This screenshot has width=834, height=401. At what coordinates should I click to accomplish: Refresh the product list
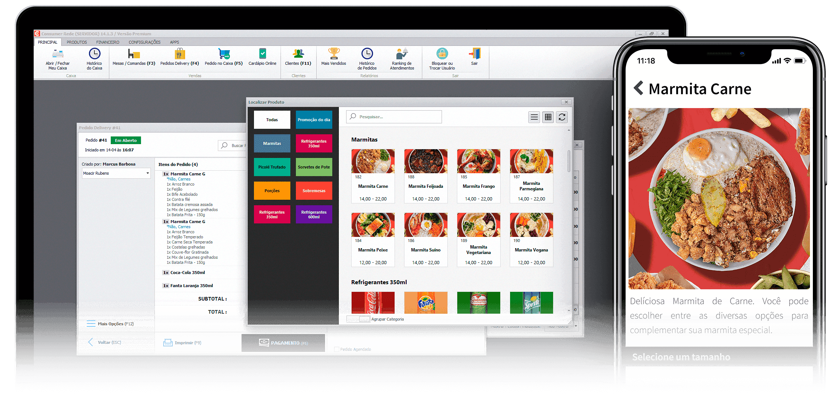click(x=562, y=117)
